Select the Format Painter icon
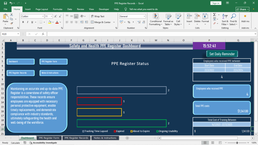258x145 pixels. 11,23
